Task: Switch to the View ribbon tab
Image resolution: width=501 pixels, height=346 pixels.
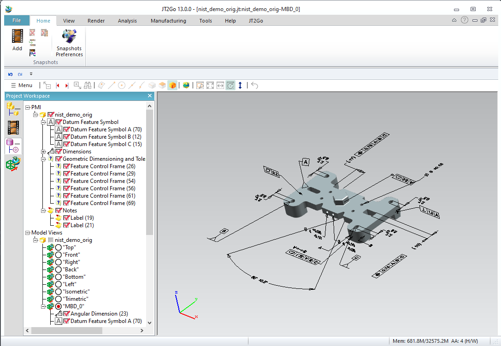Action: point(69,21)
